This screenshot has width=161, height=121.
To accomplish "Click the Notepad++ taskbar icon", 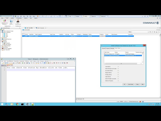I will (33, 104).
